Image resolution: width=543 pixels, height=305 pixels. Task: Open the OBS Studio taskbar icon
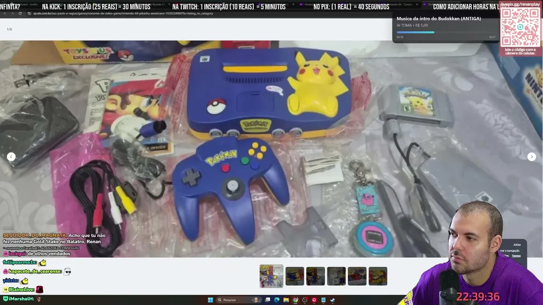[x=305, y=300]
